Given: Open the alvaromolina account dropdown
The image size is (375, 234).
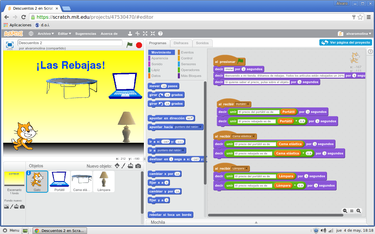Looking at the screenshot, I should pyautogui.click(x=358, y=34).
